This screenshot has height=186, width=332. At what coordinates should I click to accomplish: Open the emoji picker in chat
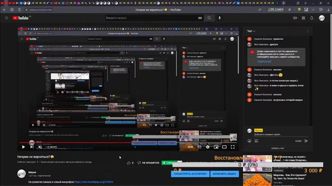[x=250, y=141]
